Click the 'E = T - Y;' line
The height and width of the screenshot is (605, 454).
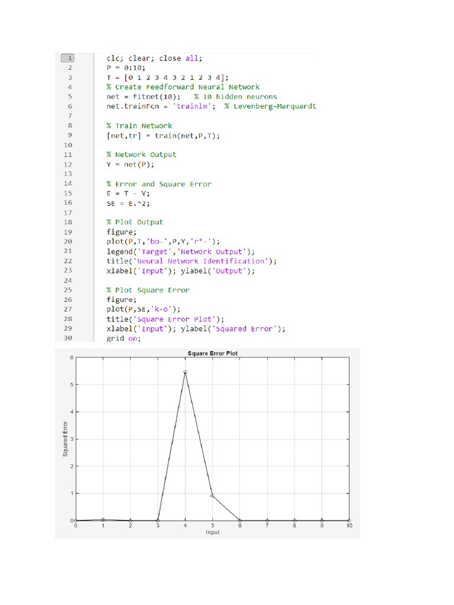(x=128, y=194)
